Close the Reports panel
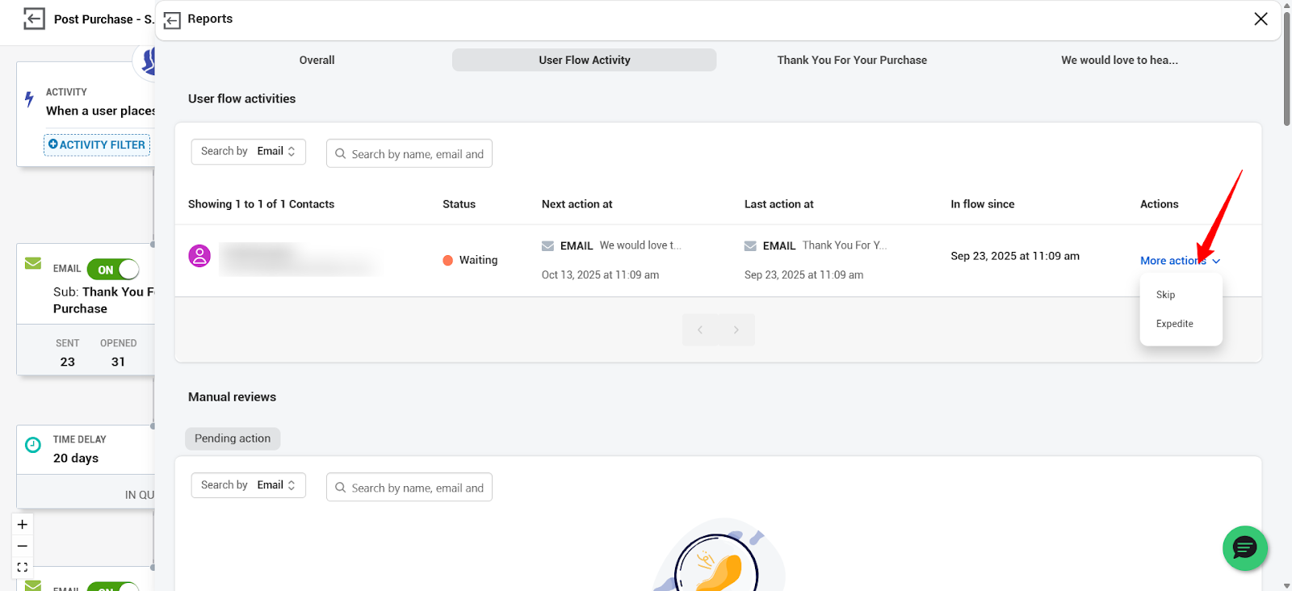The height and width of the screenshot is (591, 1292). pos(1261,19)
